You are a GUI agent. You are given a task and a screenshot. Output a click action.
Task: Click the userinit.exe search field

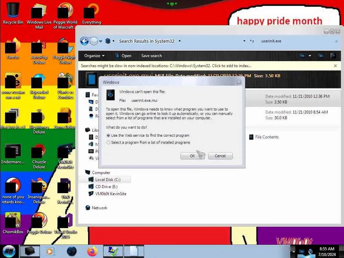click(296, 41)
